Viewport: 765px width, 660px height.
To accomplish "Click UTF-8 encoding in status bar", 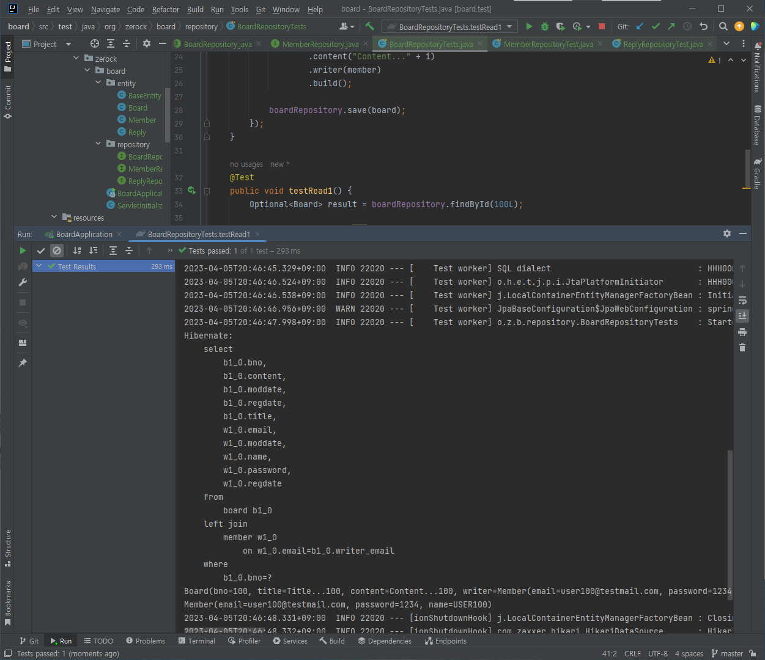I will click(x=658, y=653).
